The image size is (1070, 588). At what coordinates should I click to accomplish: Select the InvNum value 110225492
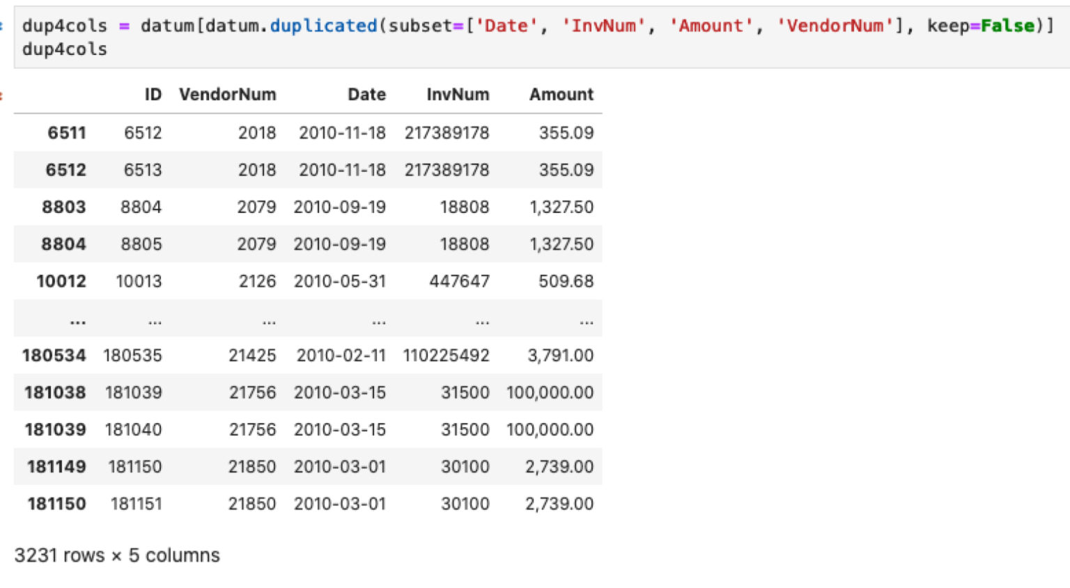coord(446,356)
